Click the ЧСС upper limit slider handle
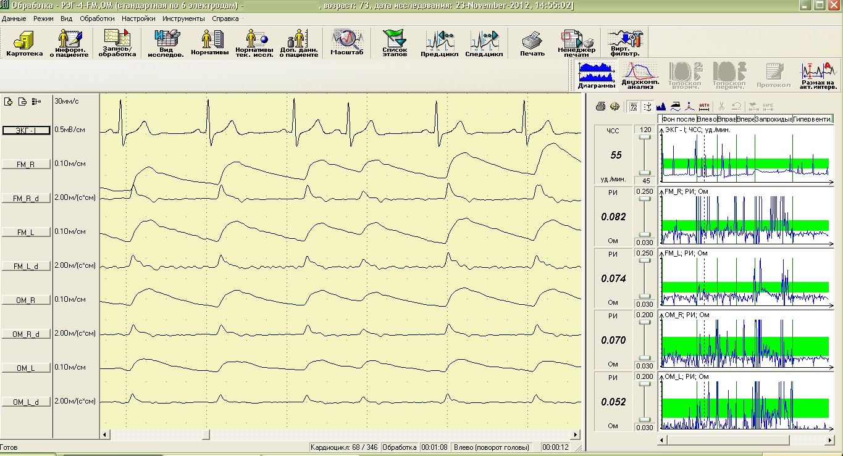 (646, 139)
